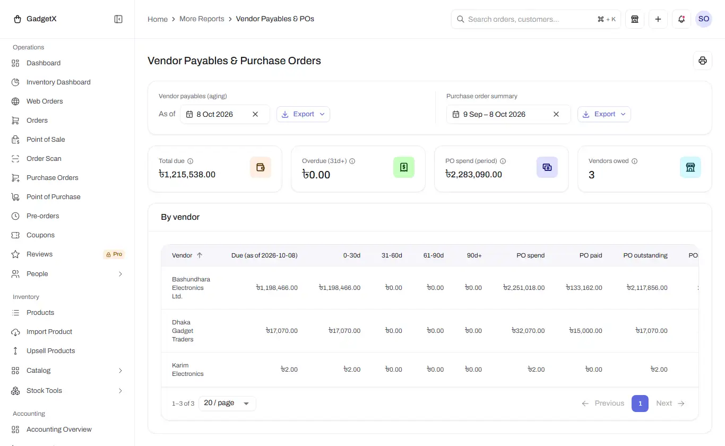Open Products in Inventory section
Viewport: 725px width, 446px height.
[67, 313]
